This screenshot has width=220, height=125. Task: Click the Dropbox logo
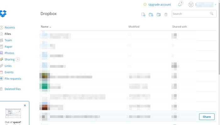(x=3, y=14)
